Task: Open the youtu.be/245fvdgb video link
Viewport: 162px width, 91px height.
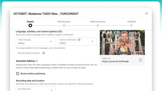Action: (x=115, y=61)
